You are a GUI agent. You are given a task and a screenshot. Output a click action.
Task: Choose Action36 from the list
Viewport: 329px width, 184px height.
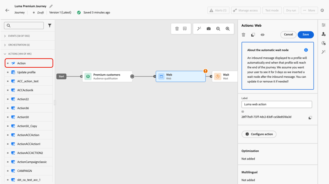coord(29,108)
